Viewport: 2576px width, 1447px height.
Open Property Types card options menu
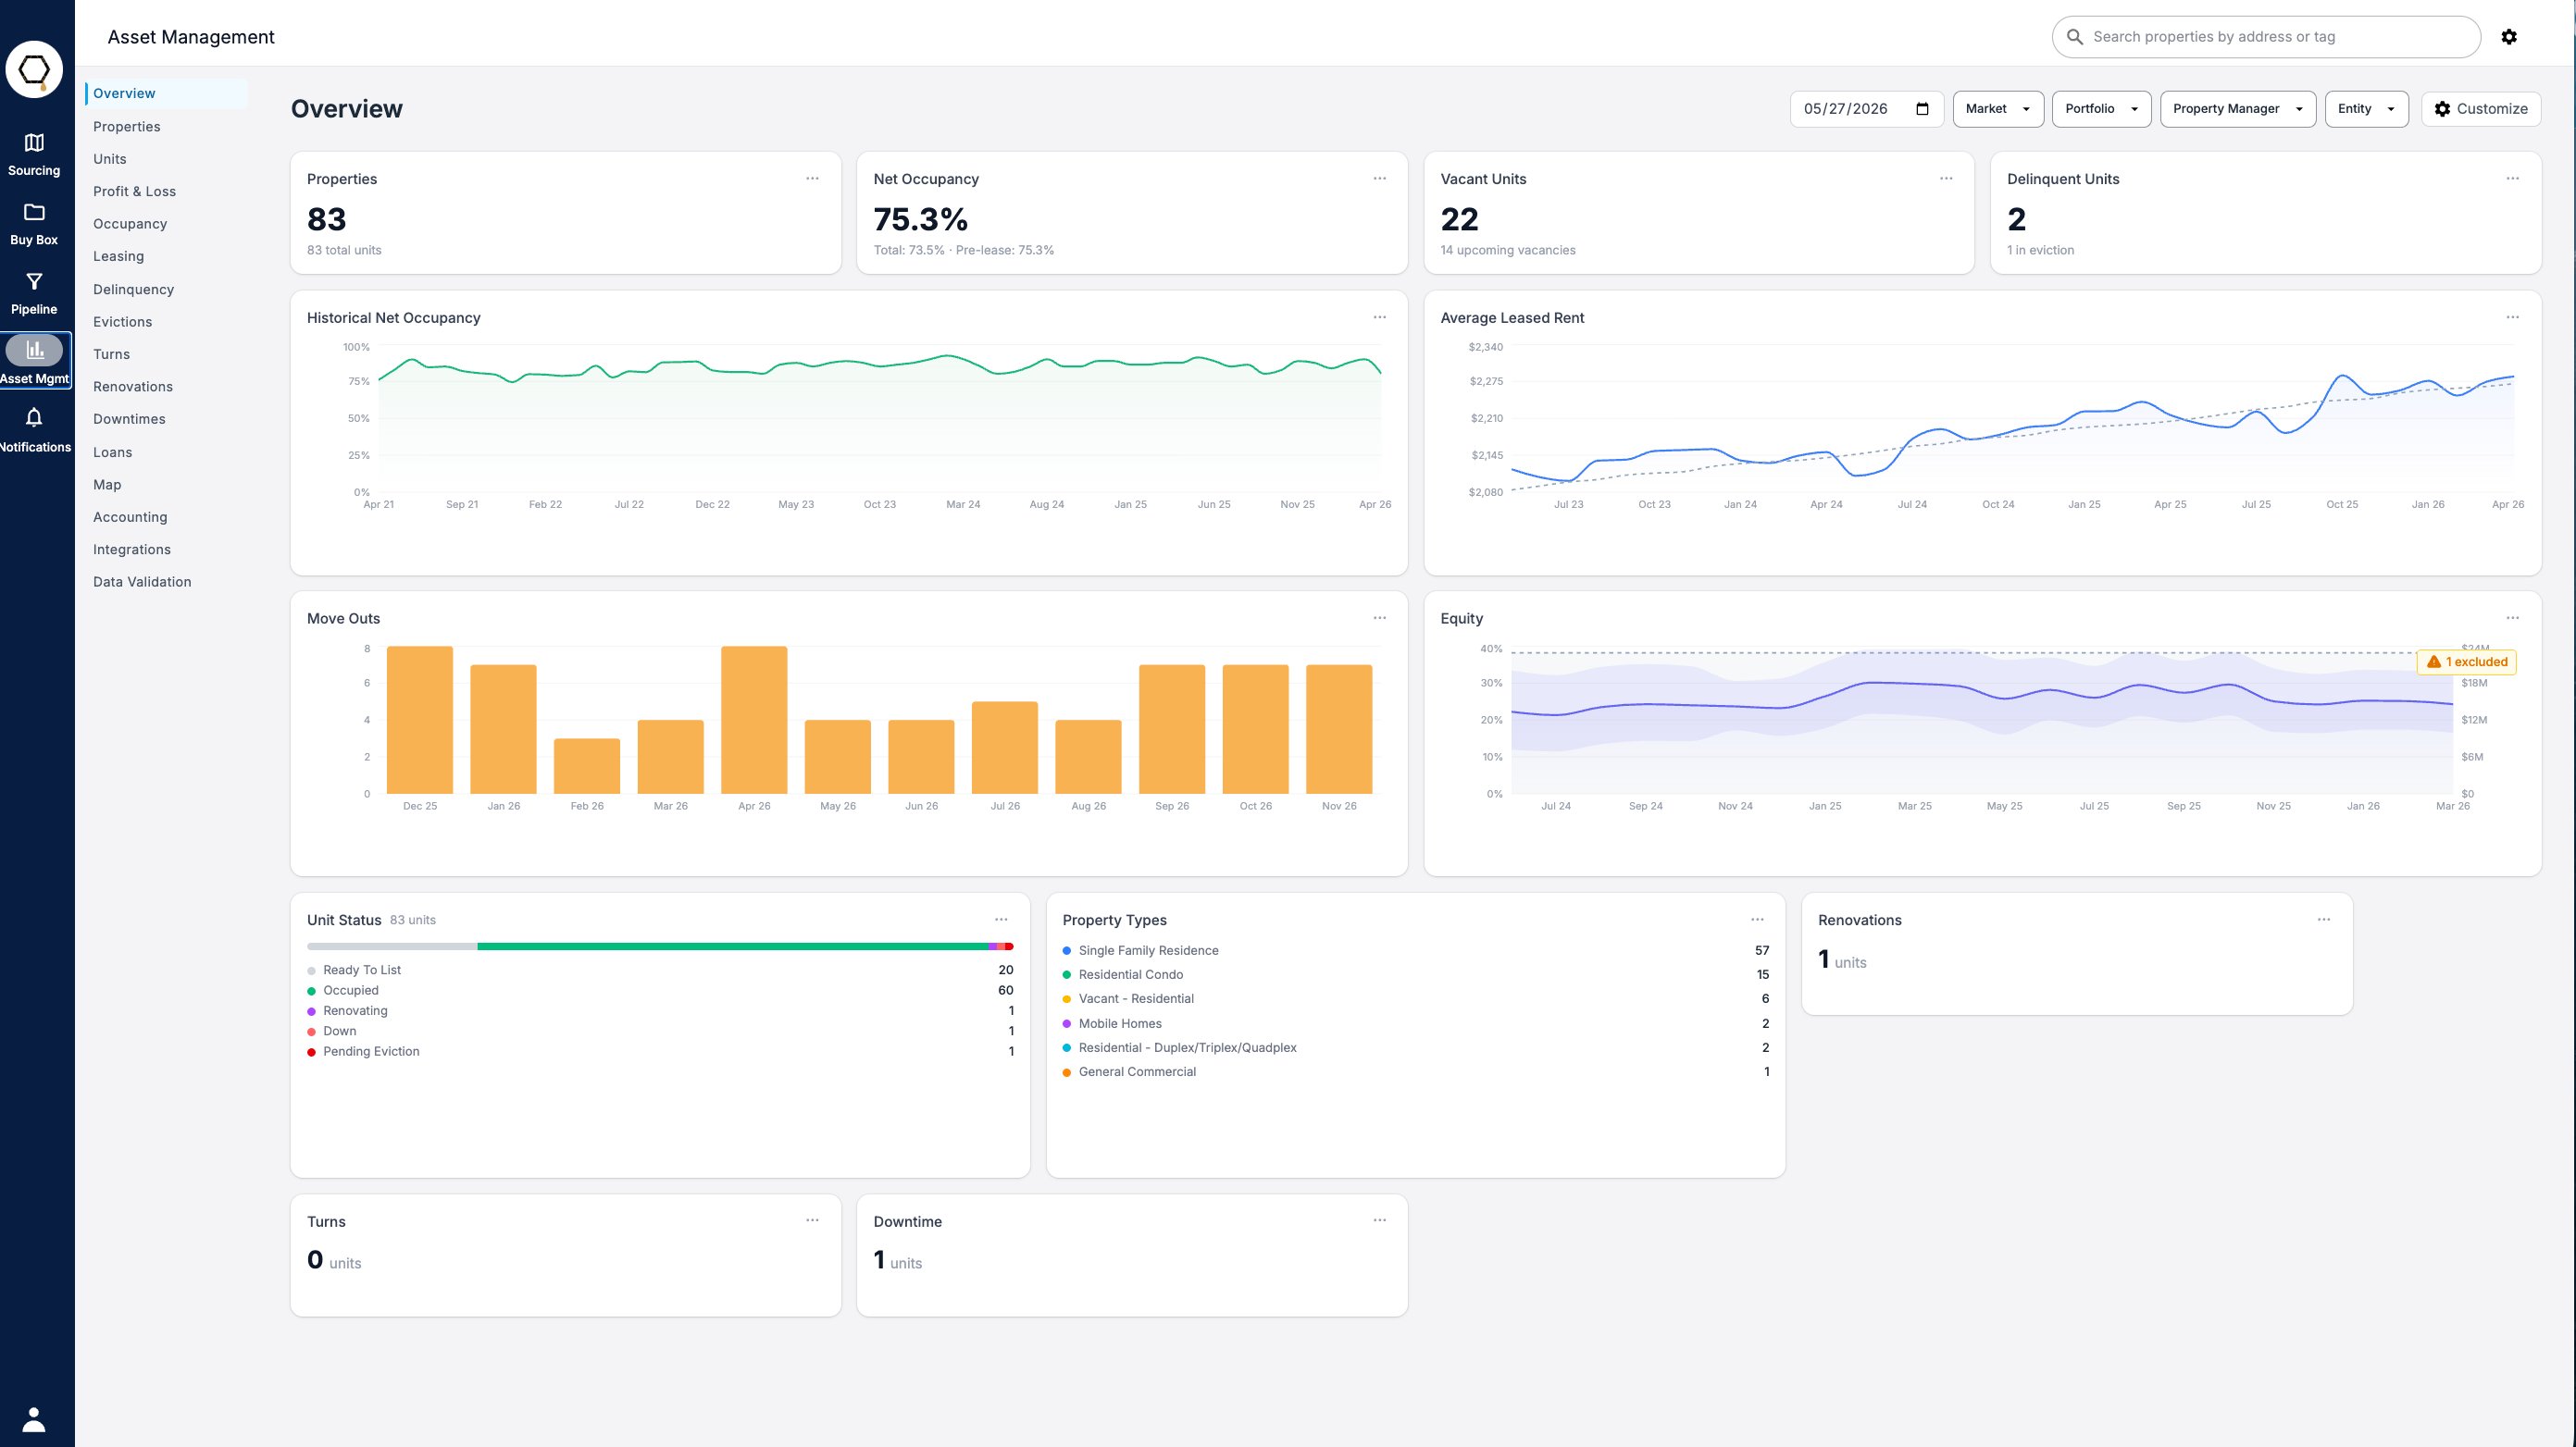click(1757, 920)
